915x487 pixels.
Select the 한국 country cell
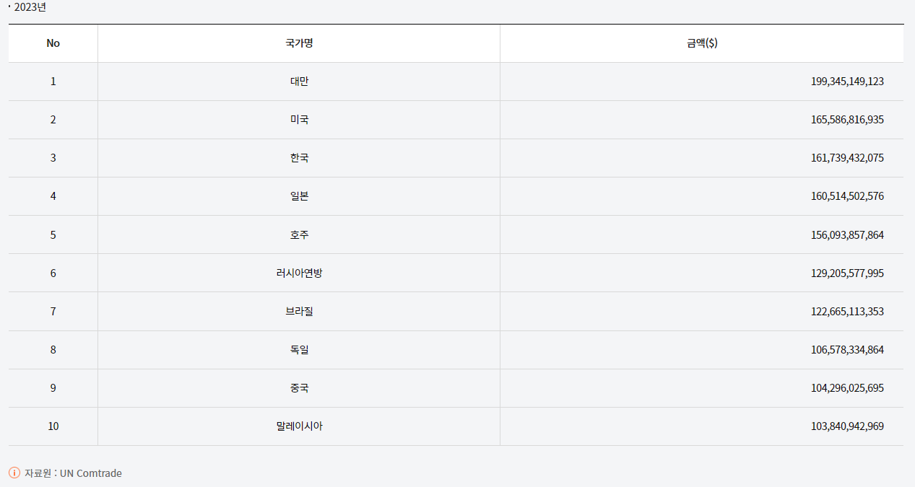click(299, 158)
